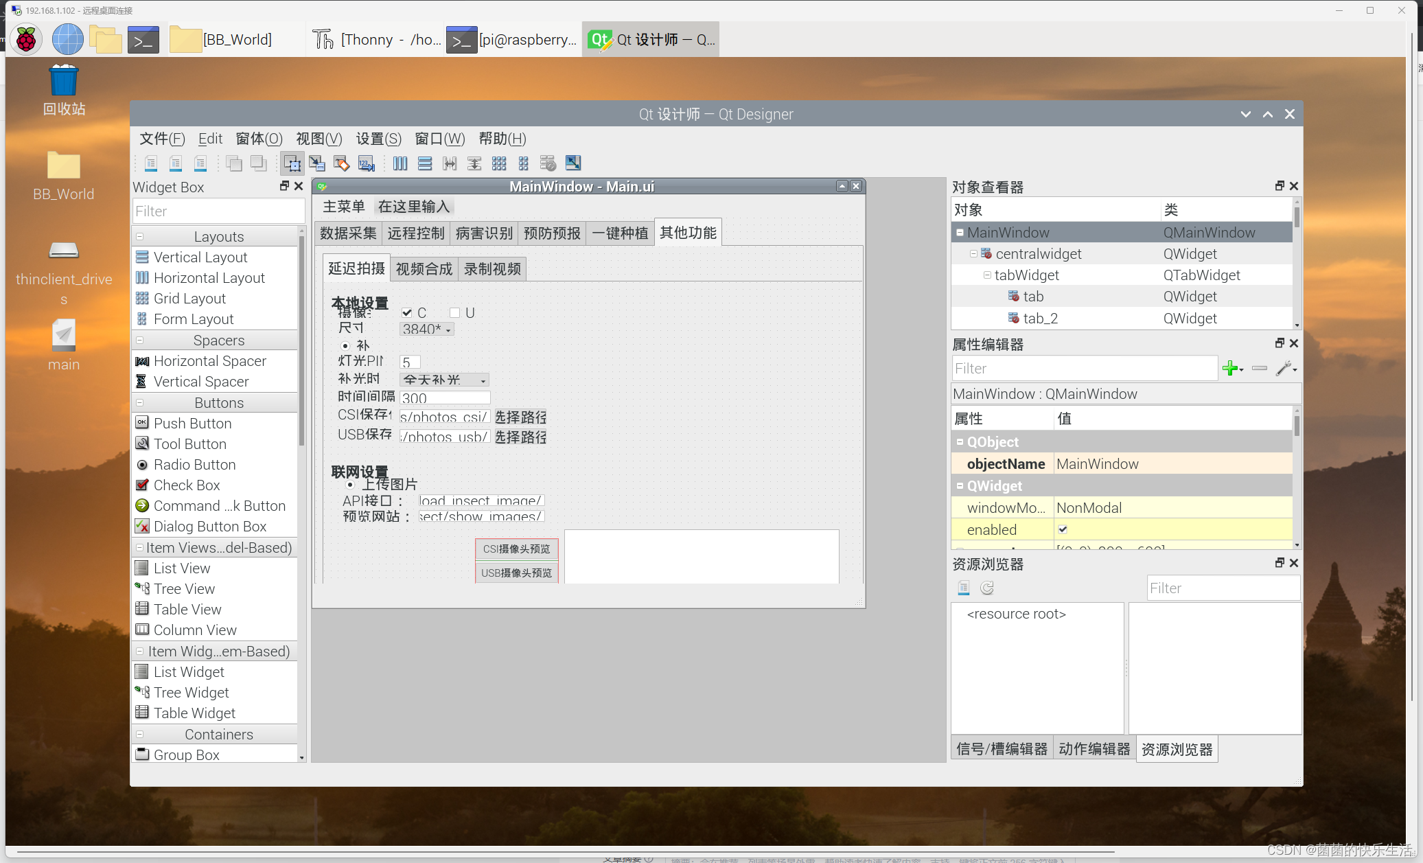Select the 上传图片 radio button
The width and height of the screenshot is (1423, 863).
[351, 484]
